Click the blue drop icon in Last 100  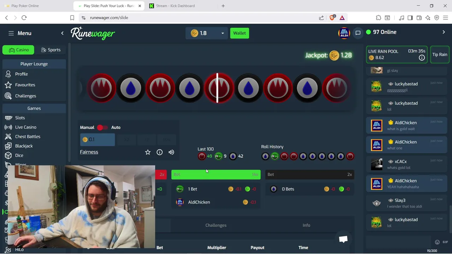pos(233,156)
